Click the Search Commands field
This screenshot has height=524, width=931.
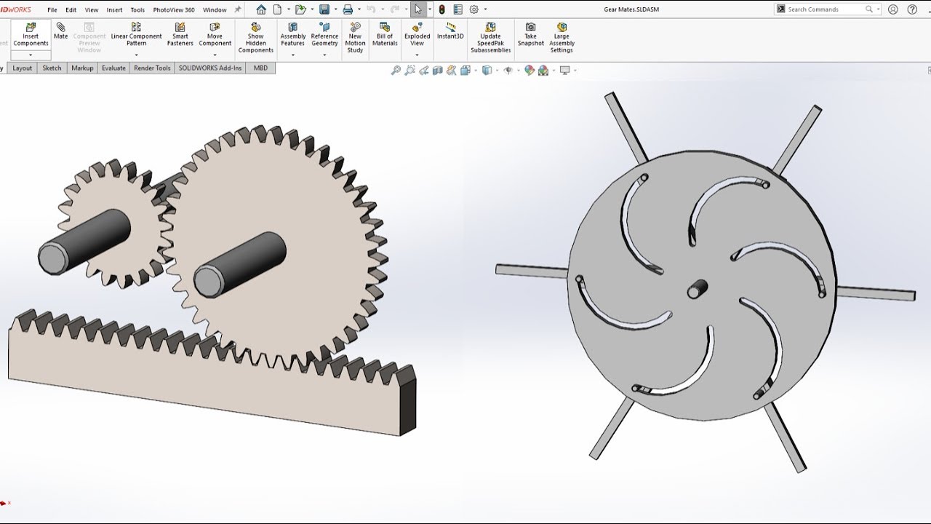coord(827,9)
